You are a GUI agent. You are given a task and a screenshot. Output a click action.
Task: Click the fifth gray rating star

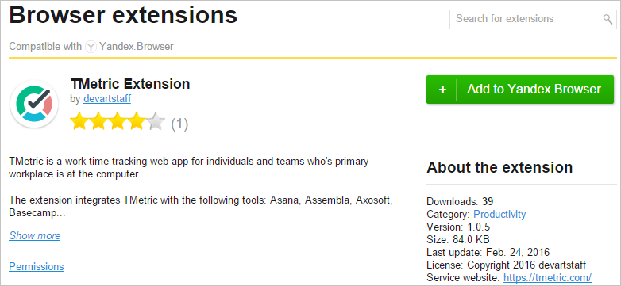coord(156,121)
